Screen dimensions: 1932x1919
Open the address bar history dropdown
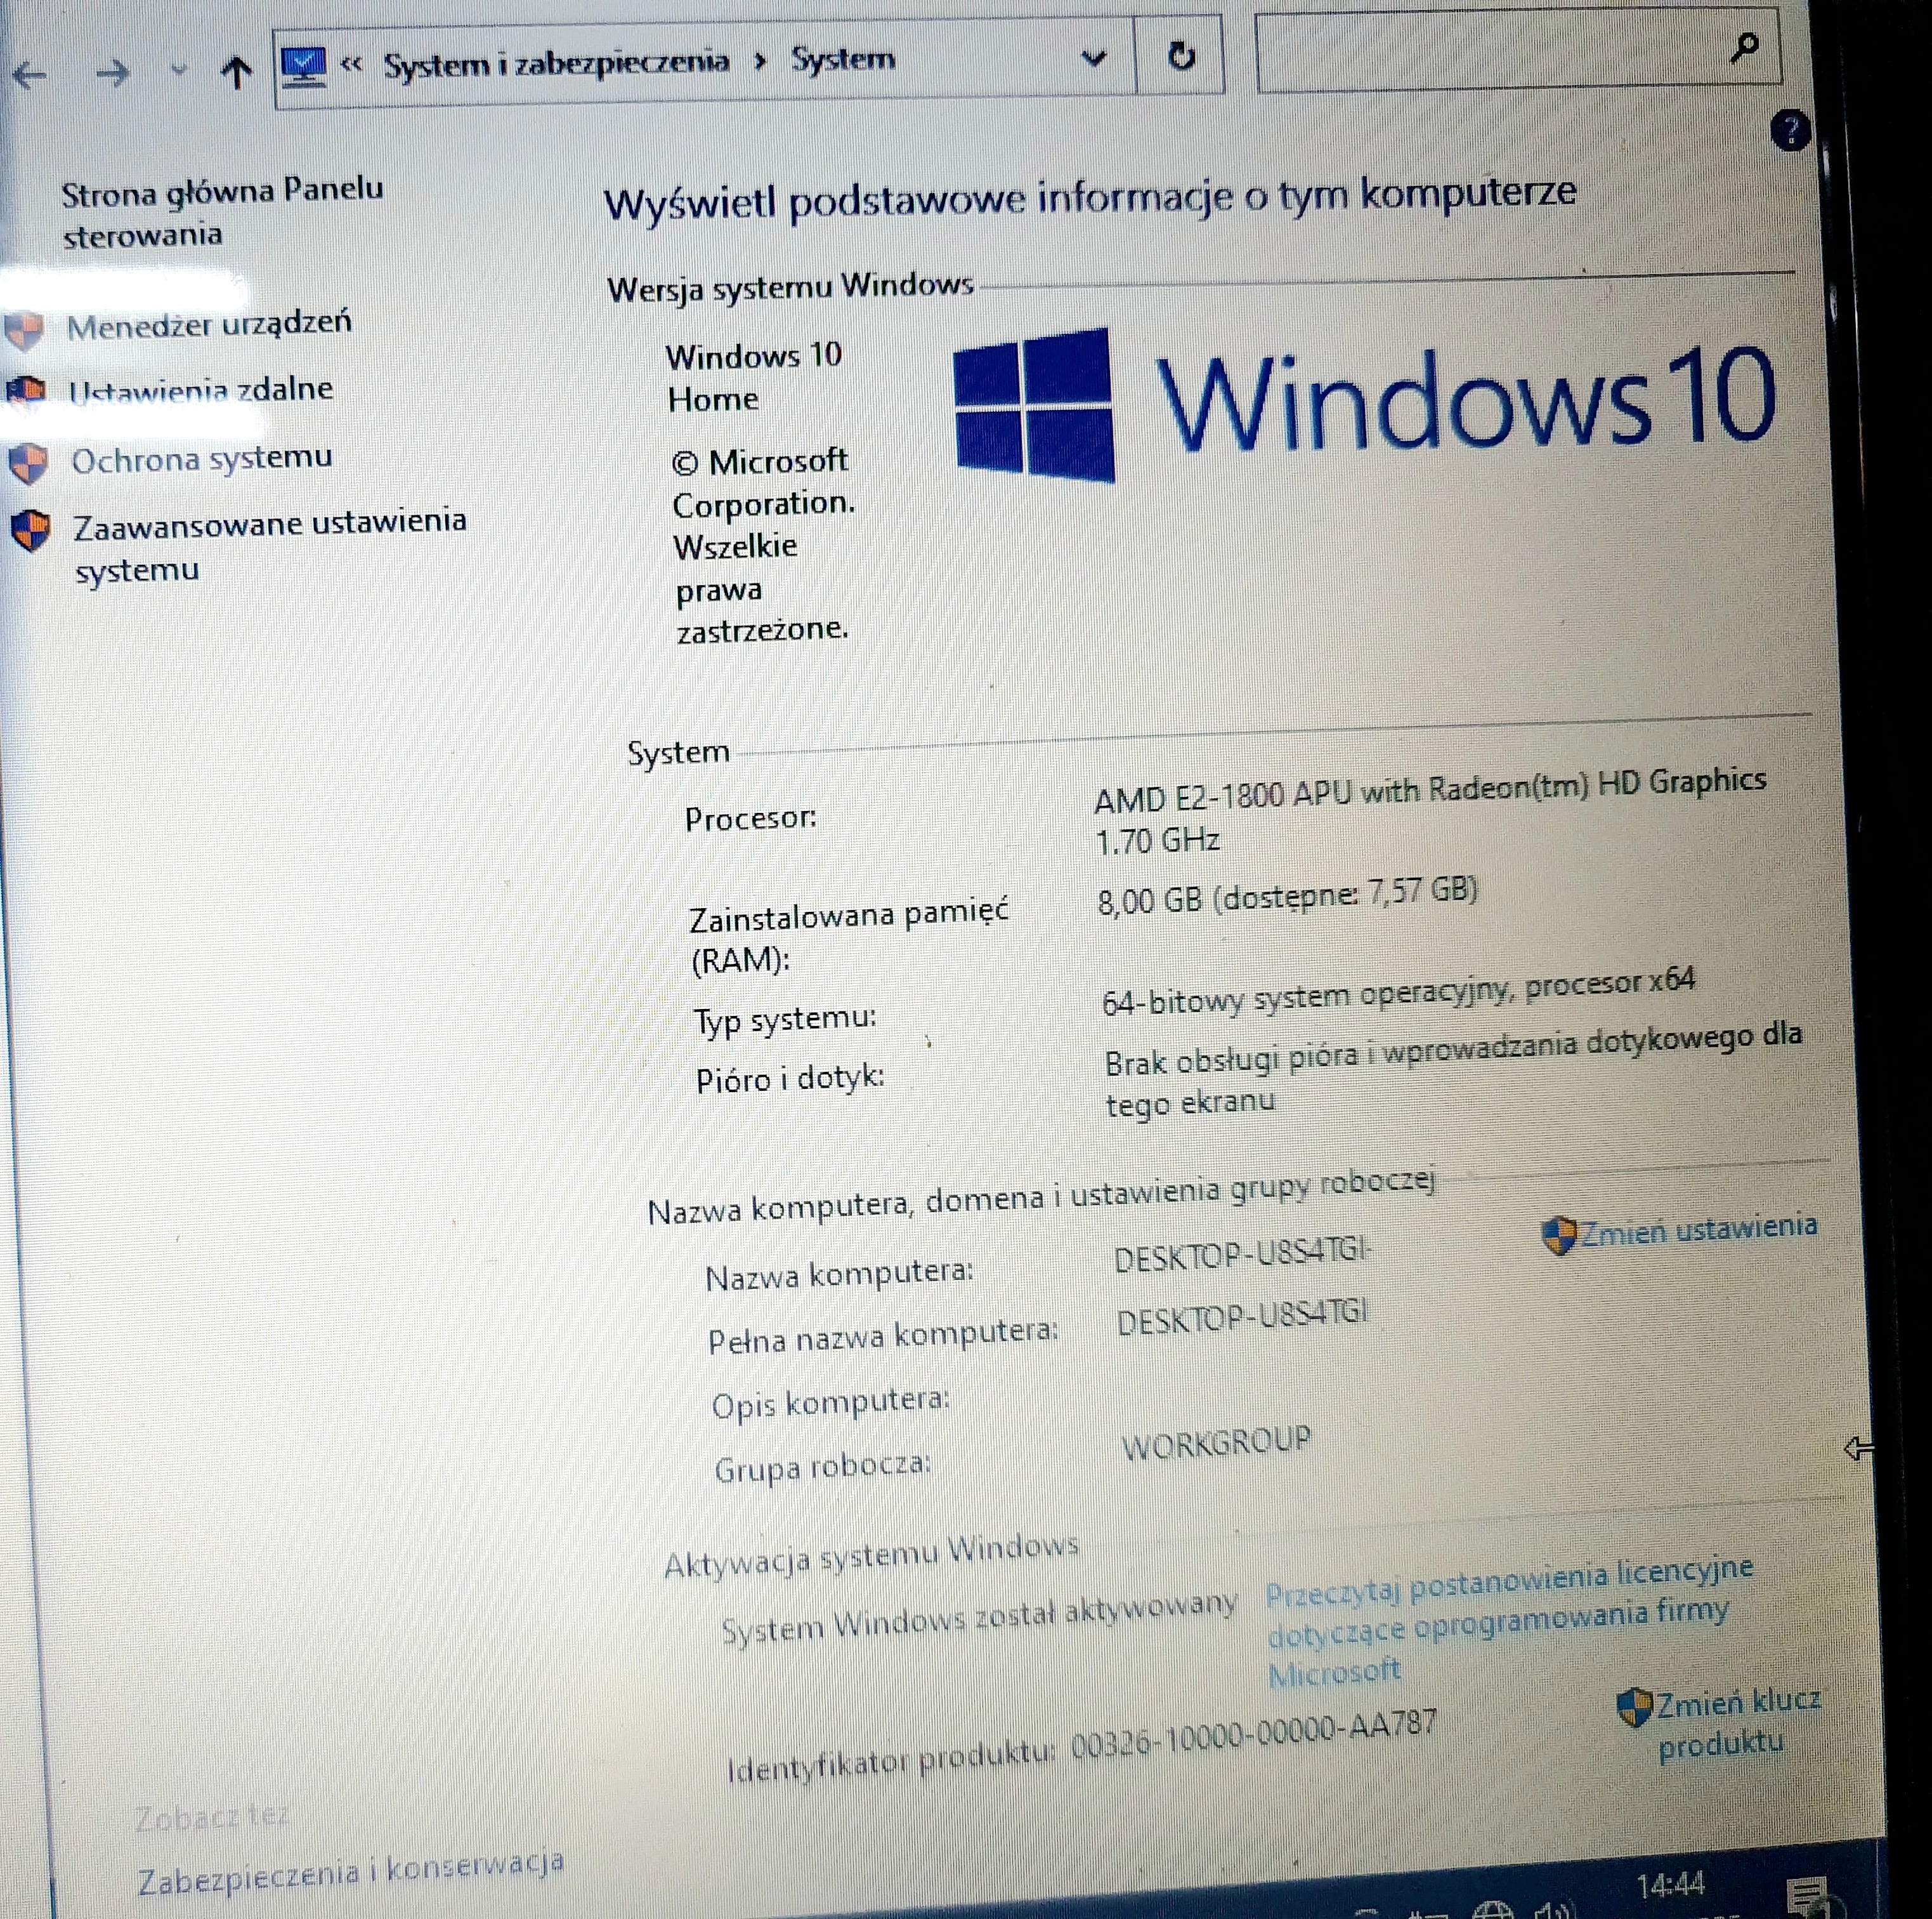coord(1094,59)
